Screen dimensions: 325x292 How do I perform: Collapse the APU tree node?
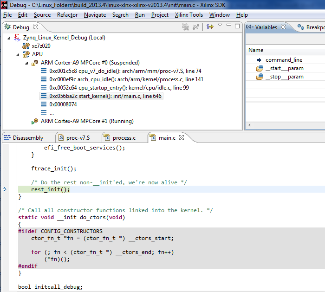18,55
